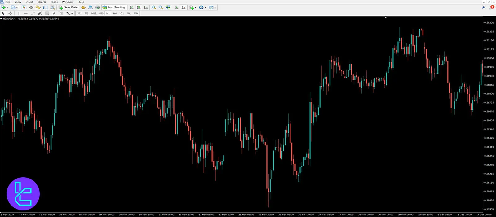Click the notification bell with red badge
496x217 pixels.
point(491,7)
